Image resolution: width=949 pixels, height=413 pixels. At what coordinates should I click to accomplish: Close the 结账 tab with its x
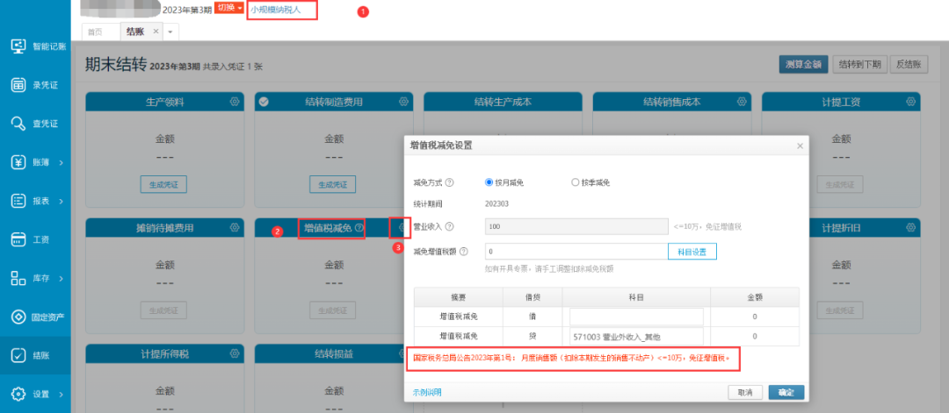[x=156, y=32]
